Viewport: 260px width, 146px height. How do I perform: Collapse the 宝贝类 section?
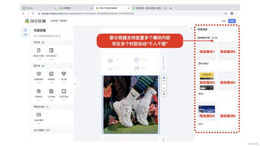tap(71, 42)
